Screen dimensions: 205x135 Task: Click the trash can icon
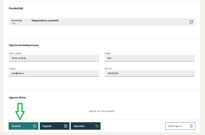(x=191, y=126)
